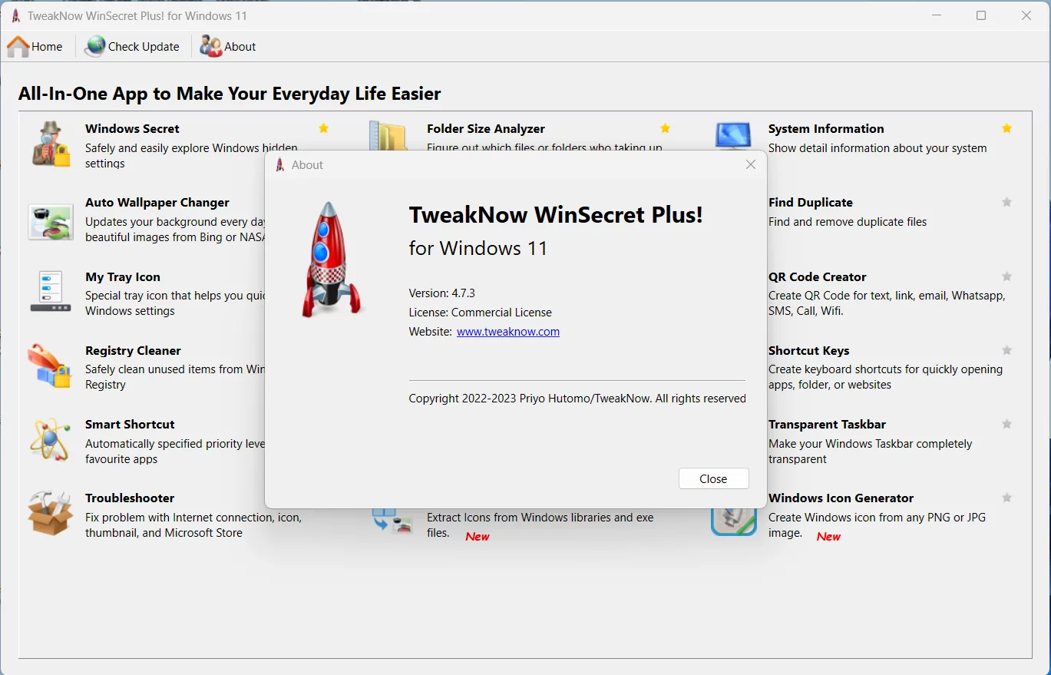Toggle the favorite star for System Information
The height and width of the screenshot is (675, 1051).
tap(1007, 128)
